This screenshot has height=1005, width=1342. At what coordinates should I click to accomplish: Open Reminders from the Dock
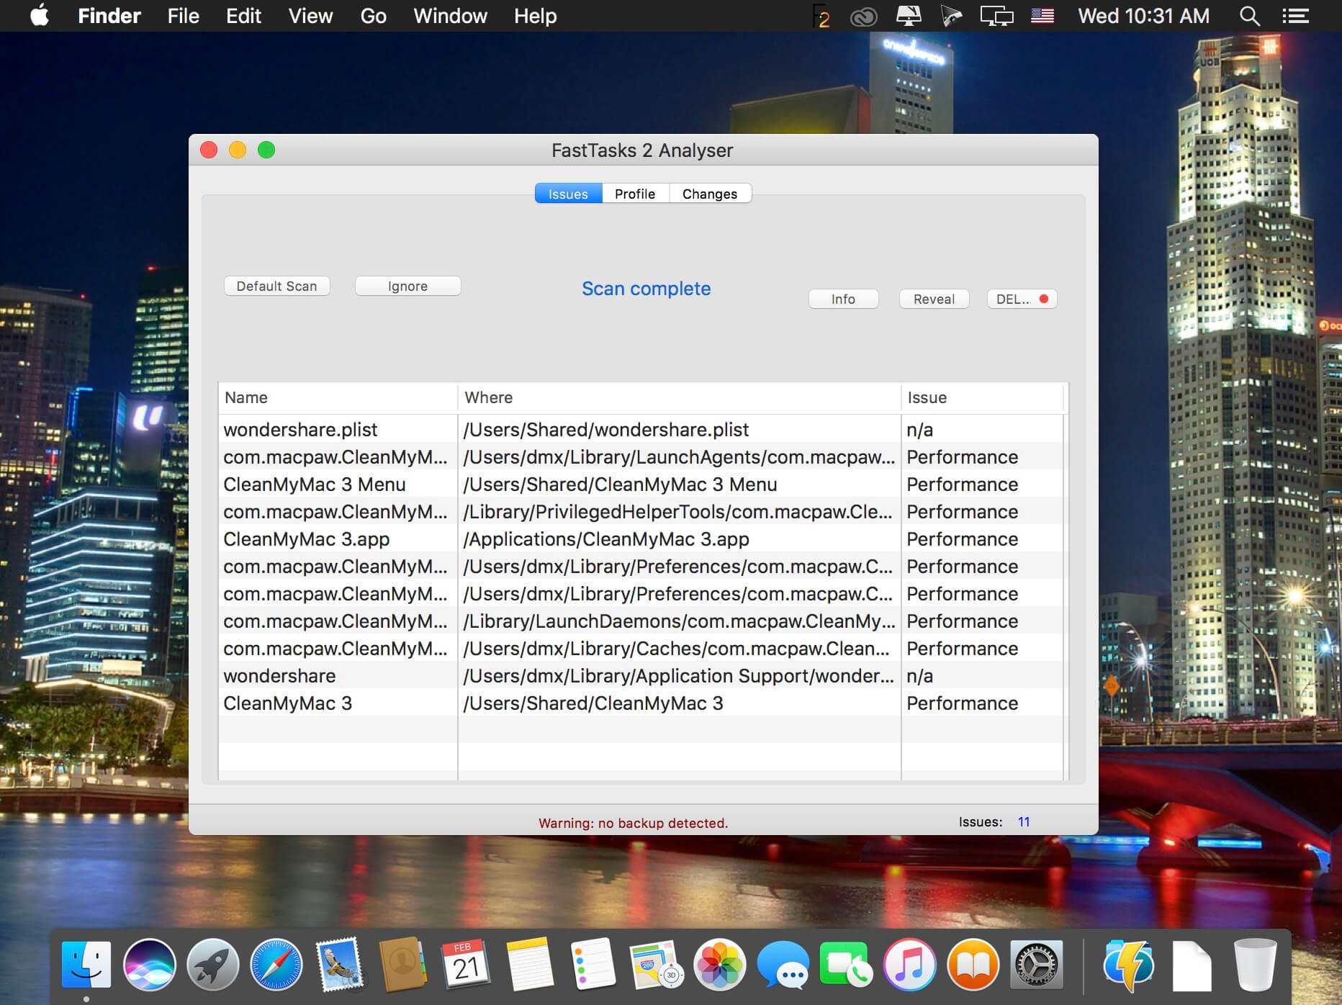(593, 964)
